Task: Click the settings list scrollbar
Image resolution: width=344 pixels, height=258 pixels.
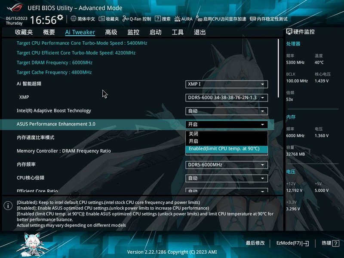Action: click(278, 68)
